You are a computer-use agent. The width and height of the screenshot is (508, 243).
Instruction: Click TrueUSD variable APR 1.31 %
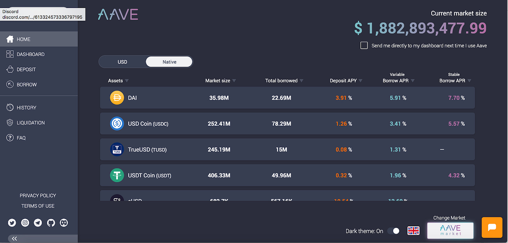tap(398, 149)
